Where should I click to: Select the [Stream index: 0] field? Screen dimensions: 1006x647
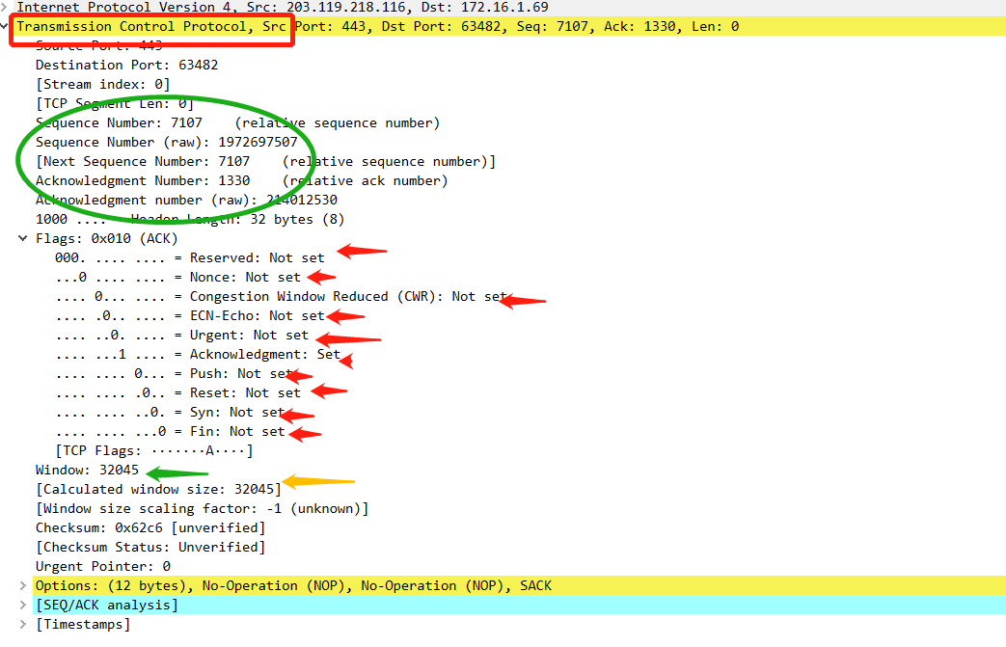102,84
